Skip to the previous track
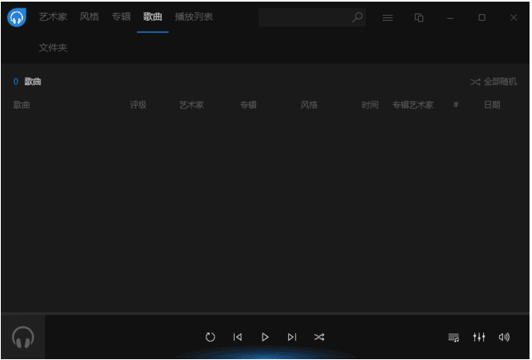This screenshot has height=360, width=532. tap(238, 337)
